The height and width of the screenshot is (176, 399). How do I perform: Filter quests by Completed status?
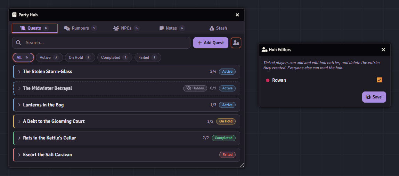coord(115,57)
